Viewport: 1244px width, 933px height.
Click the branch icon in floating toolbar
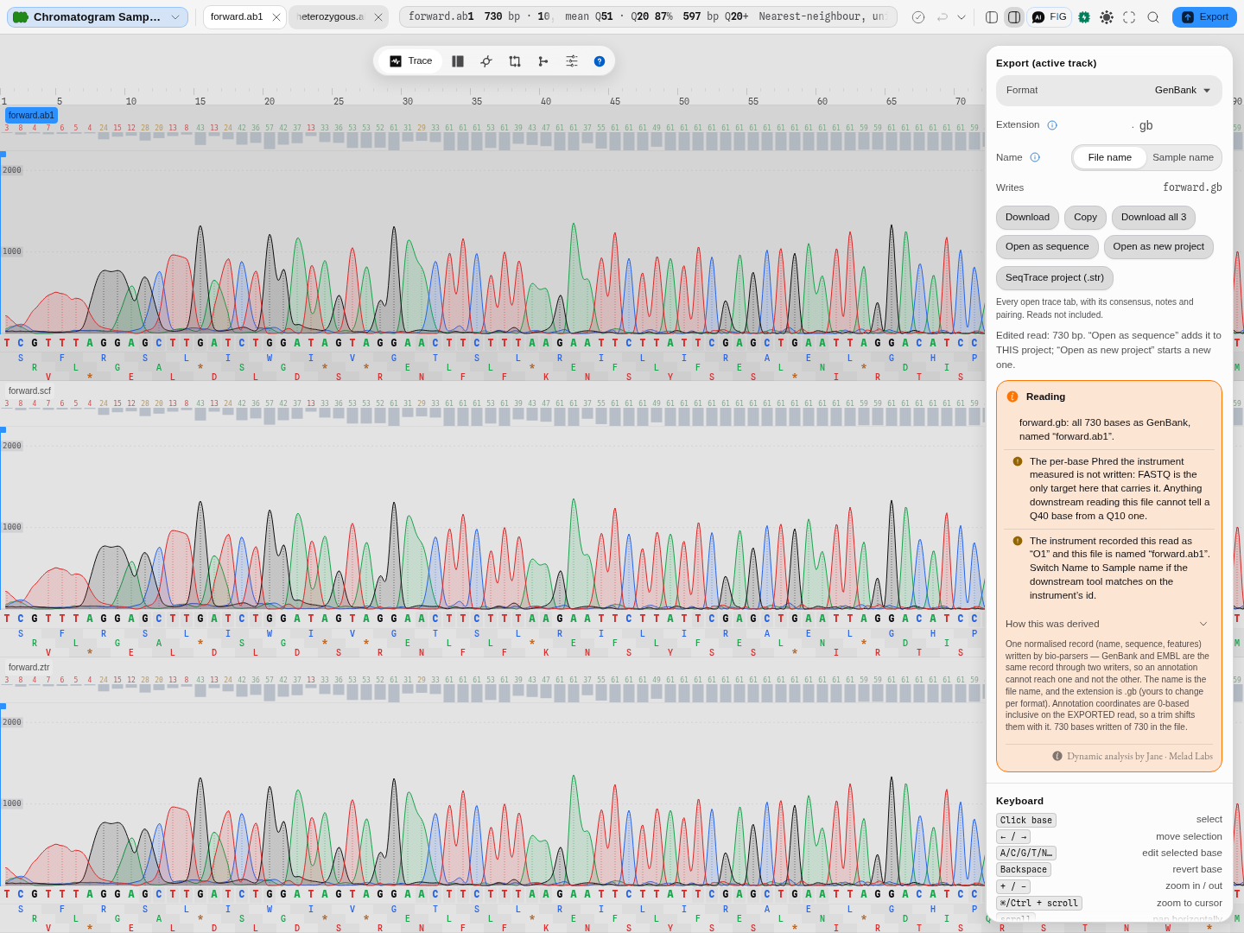[543, 61]
